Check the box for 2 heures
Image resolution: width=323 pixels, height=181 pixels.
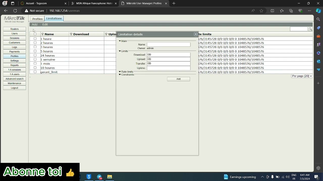35,43
